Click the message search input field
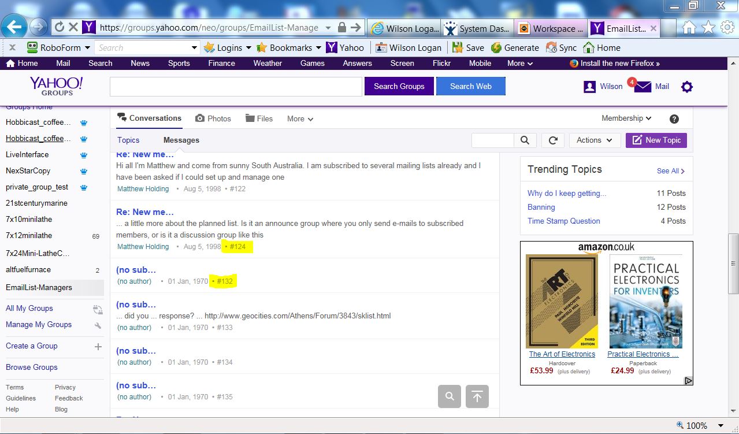Screen dimensions: 739x434 493,140
